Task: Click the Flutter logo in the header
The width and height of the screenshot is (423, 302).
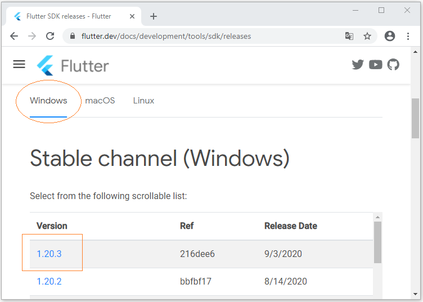Action: click(x=73, y=66)
